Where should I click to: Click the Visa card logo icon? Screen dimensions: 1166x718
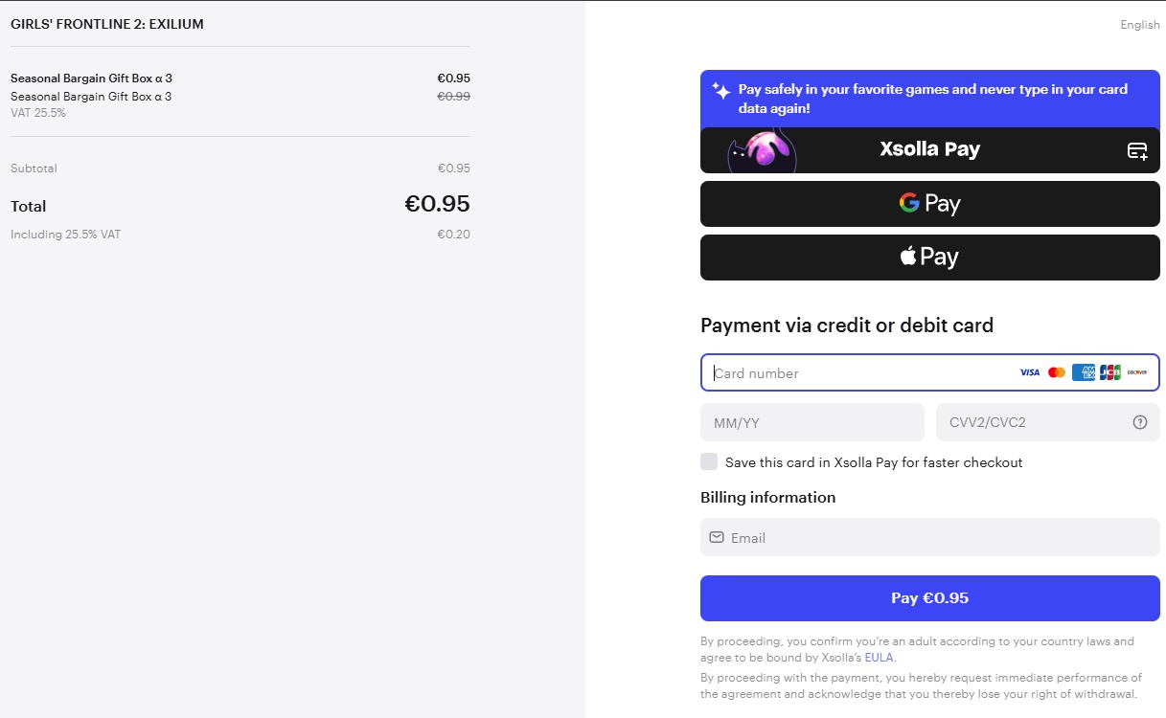point(1030,372)
